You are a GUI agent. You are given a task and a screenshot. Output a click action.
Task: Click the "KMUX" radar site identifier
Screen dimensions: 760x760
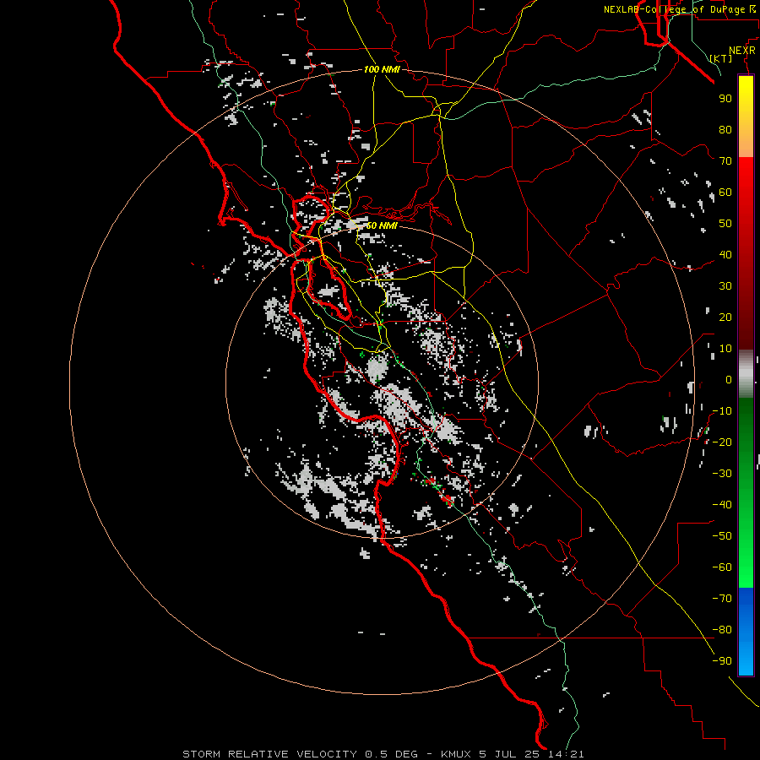456,754
